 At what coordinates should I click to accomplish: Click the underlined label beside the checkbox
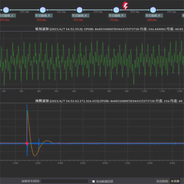point(105,182)
